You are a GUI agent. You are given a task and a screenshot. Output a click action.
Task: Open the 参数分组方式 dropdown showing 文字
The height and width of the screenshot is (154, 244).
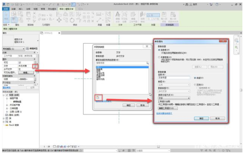[174, 98]
